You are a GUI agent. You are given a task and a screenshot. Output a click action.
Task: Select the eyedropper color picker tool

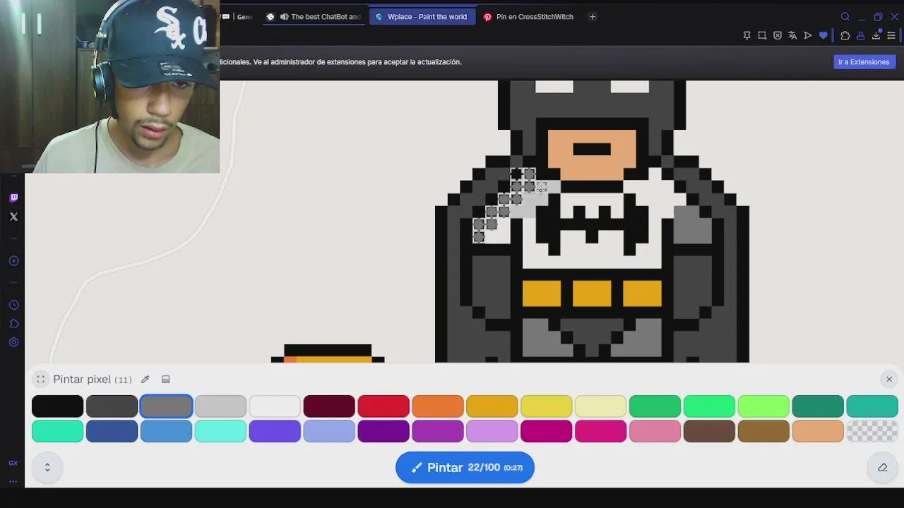click(x=145, y=380)
